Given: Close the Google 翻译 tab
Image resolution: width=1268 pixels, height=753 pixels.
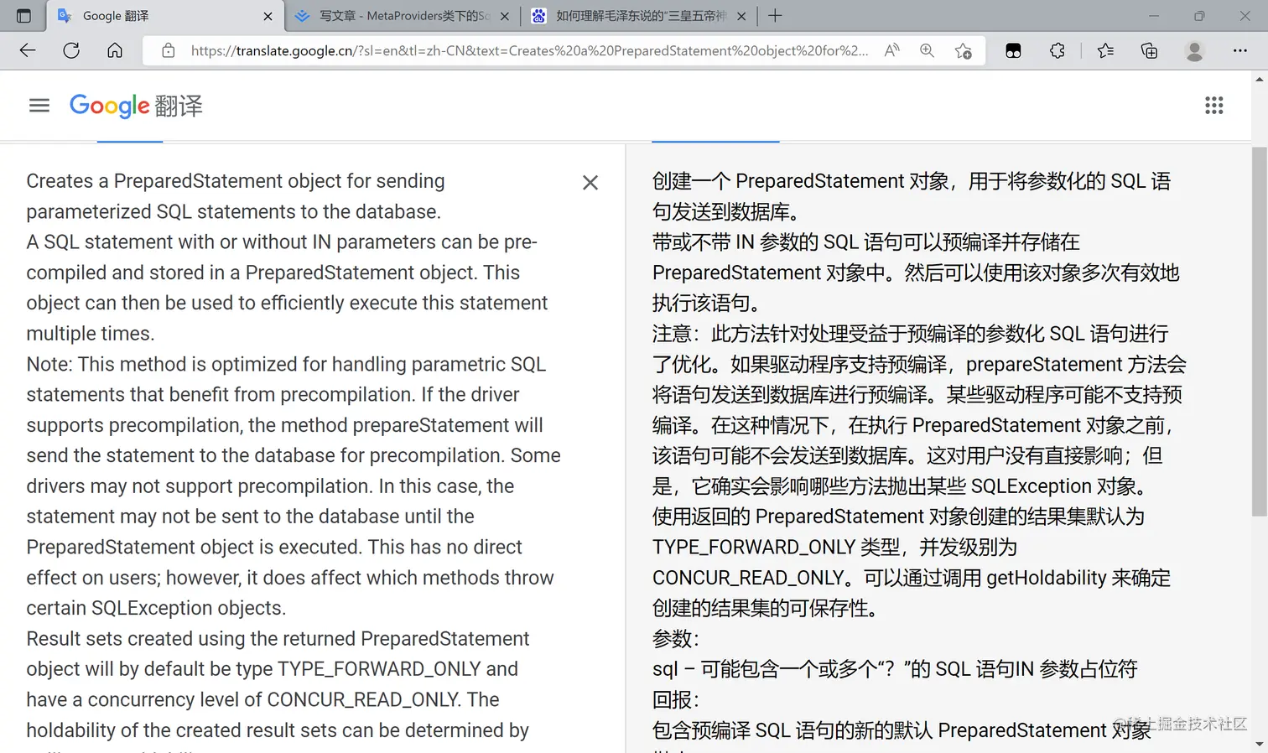Looking at the screenshot, I should [268, 16].
